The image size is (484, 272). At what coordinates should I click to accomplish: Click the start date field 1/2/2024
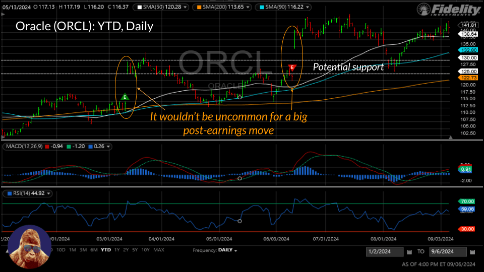point(385,251)
